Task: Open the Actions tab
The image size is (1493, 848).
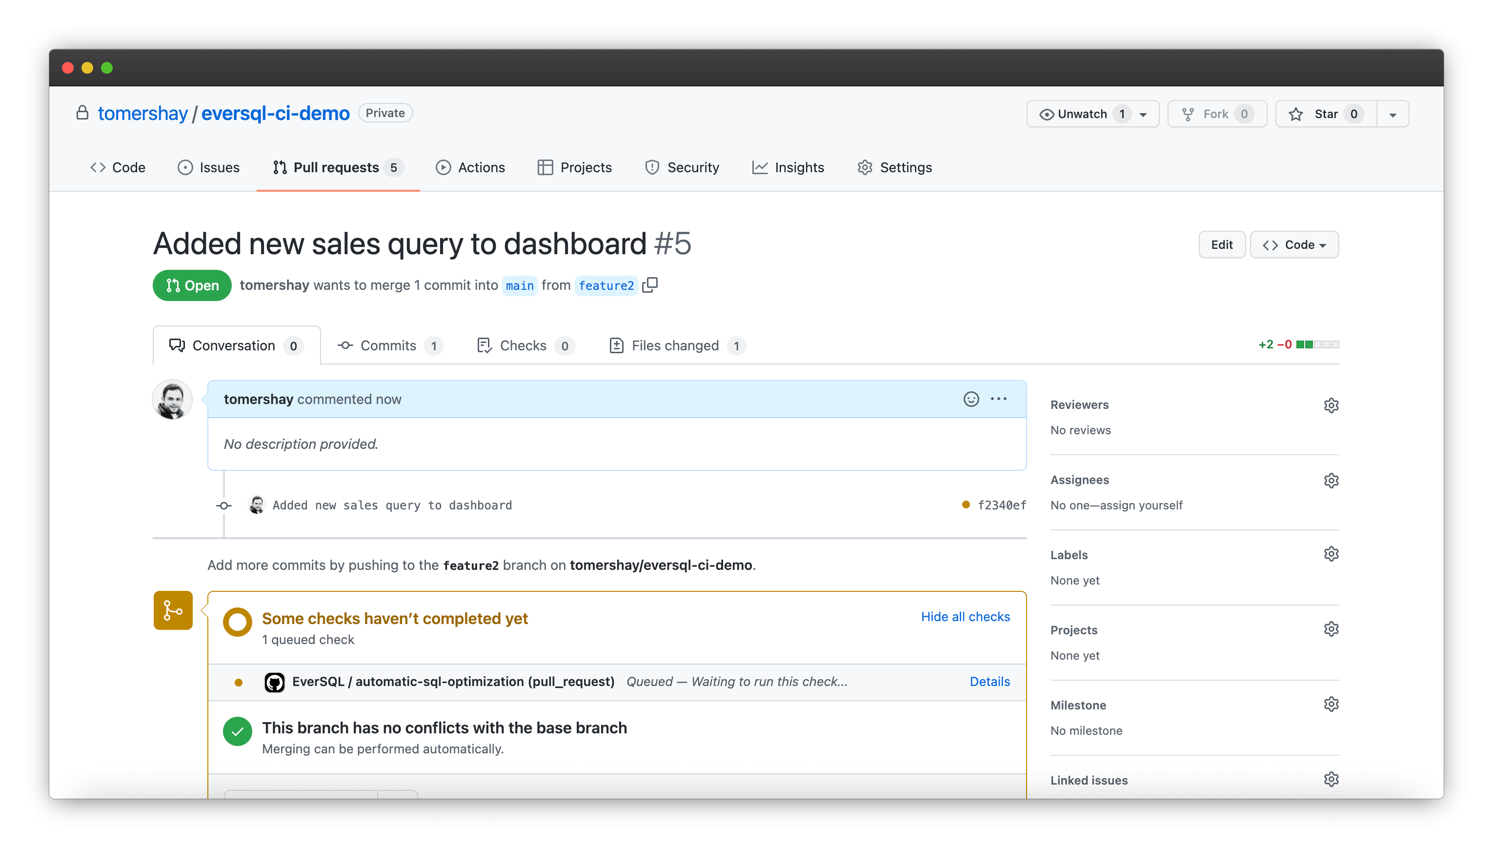Action: click(x=470, y=167)
